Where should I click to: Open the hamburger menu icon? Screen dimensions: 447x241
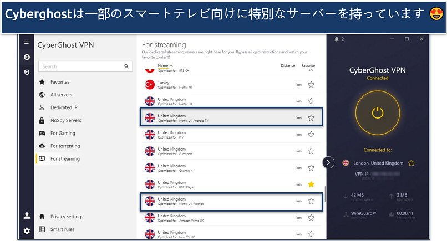tap(26, 42)
